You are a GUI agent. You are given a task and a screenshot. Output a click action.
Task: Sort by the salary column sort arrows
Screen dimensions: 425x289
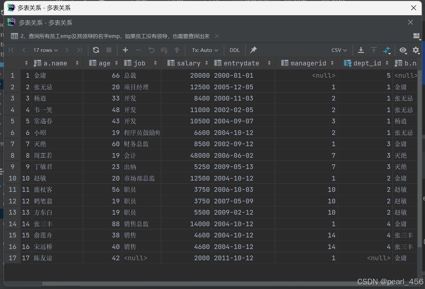207,63
